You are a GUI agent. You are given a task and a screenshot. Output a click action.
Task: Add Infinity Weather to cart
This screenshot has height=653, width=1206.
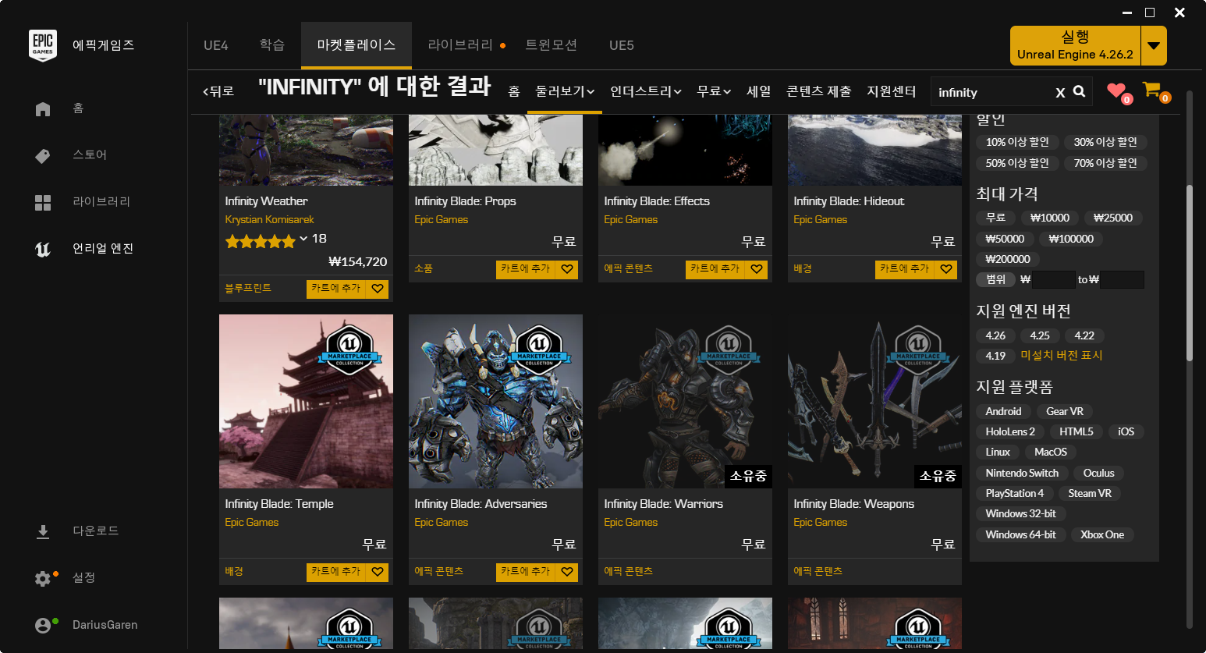tap(336, 289)
